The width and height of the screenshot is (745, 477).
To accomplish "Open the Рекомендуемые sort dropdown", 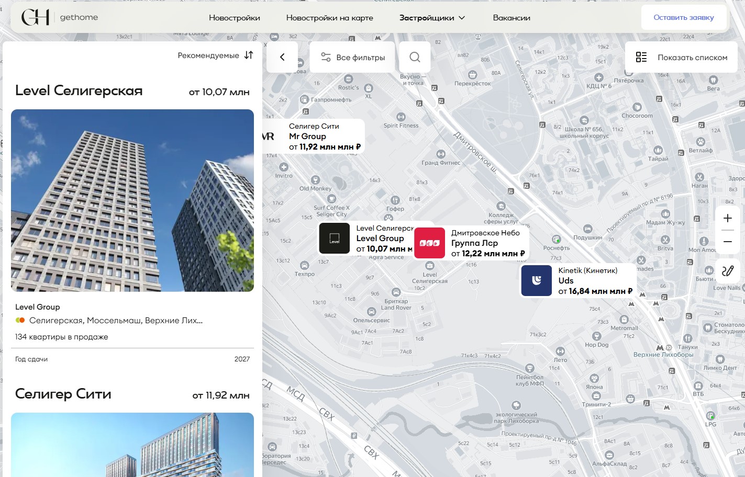I will [x=215, y=55].
